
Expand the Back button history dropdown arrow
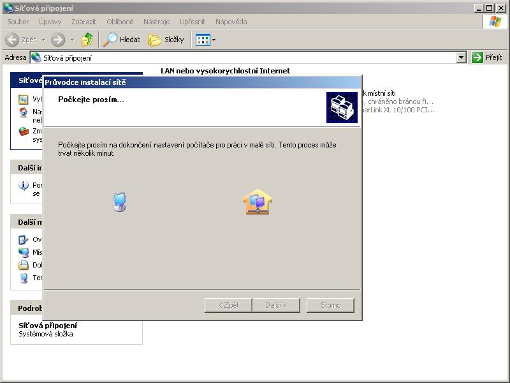pyautogui.click(x=44, y=40)
